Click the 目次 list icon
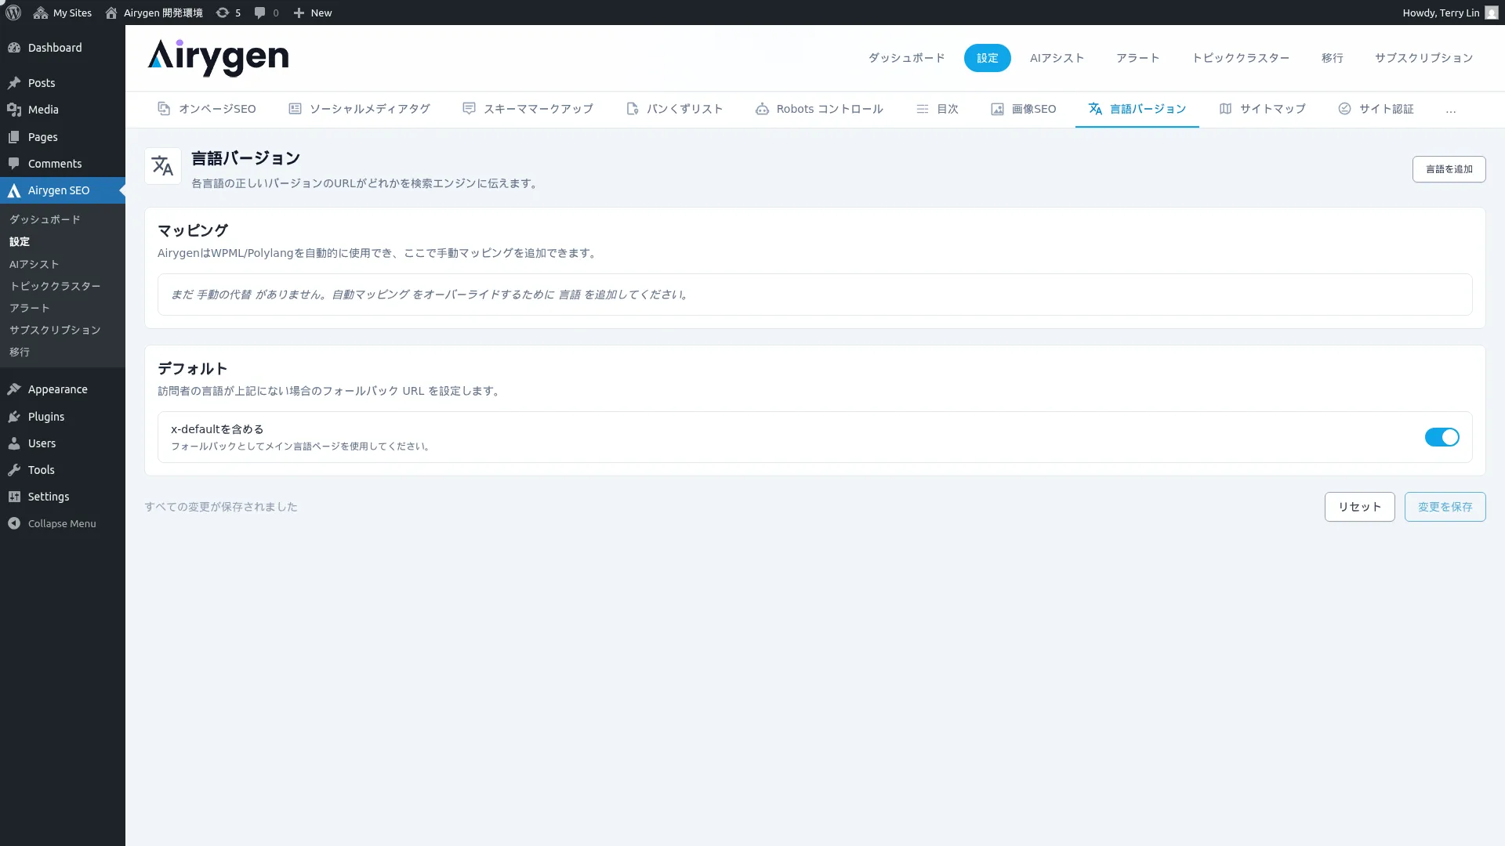 [923, 109]
